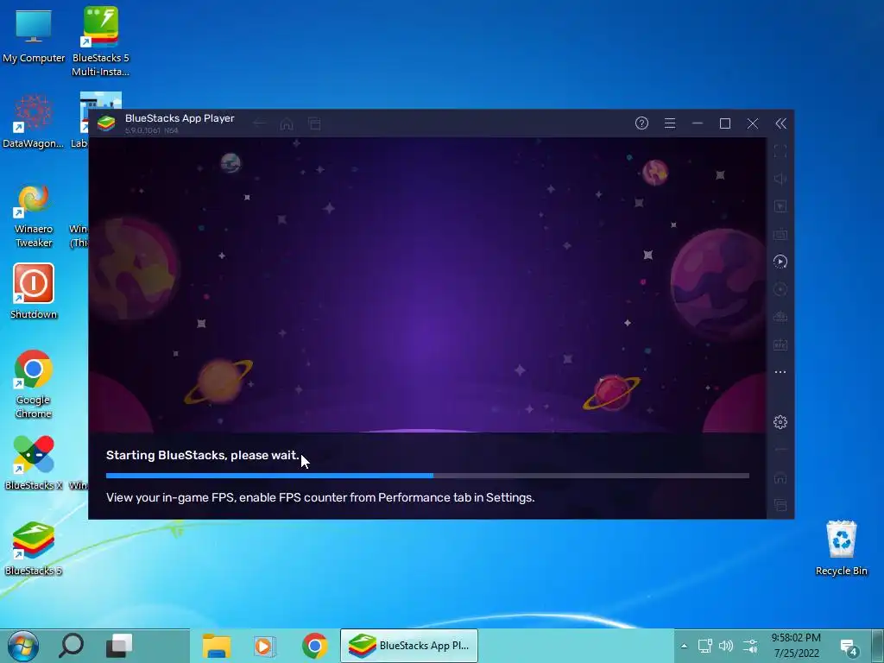Open the Windows Start button

coord(22,646)
